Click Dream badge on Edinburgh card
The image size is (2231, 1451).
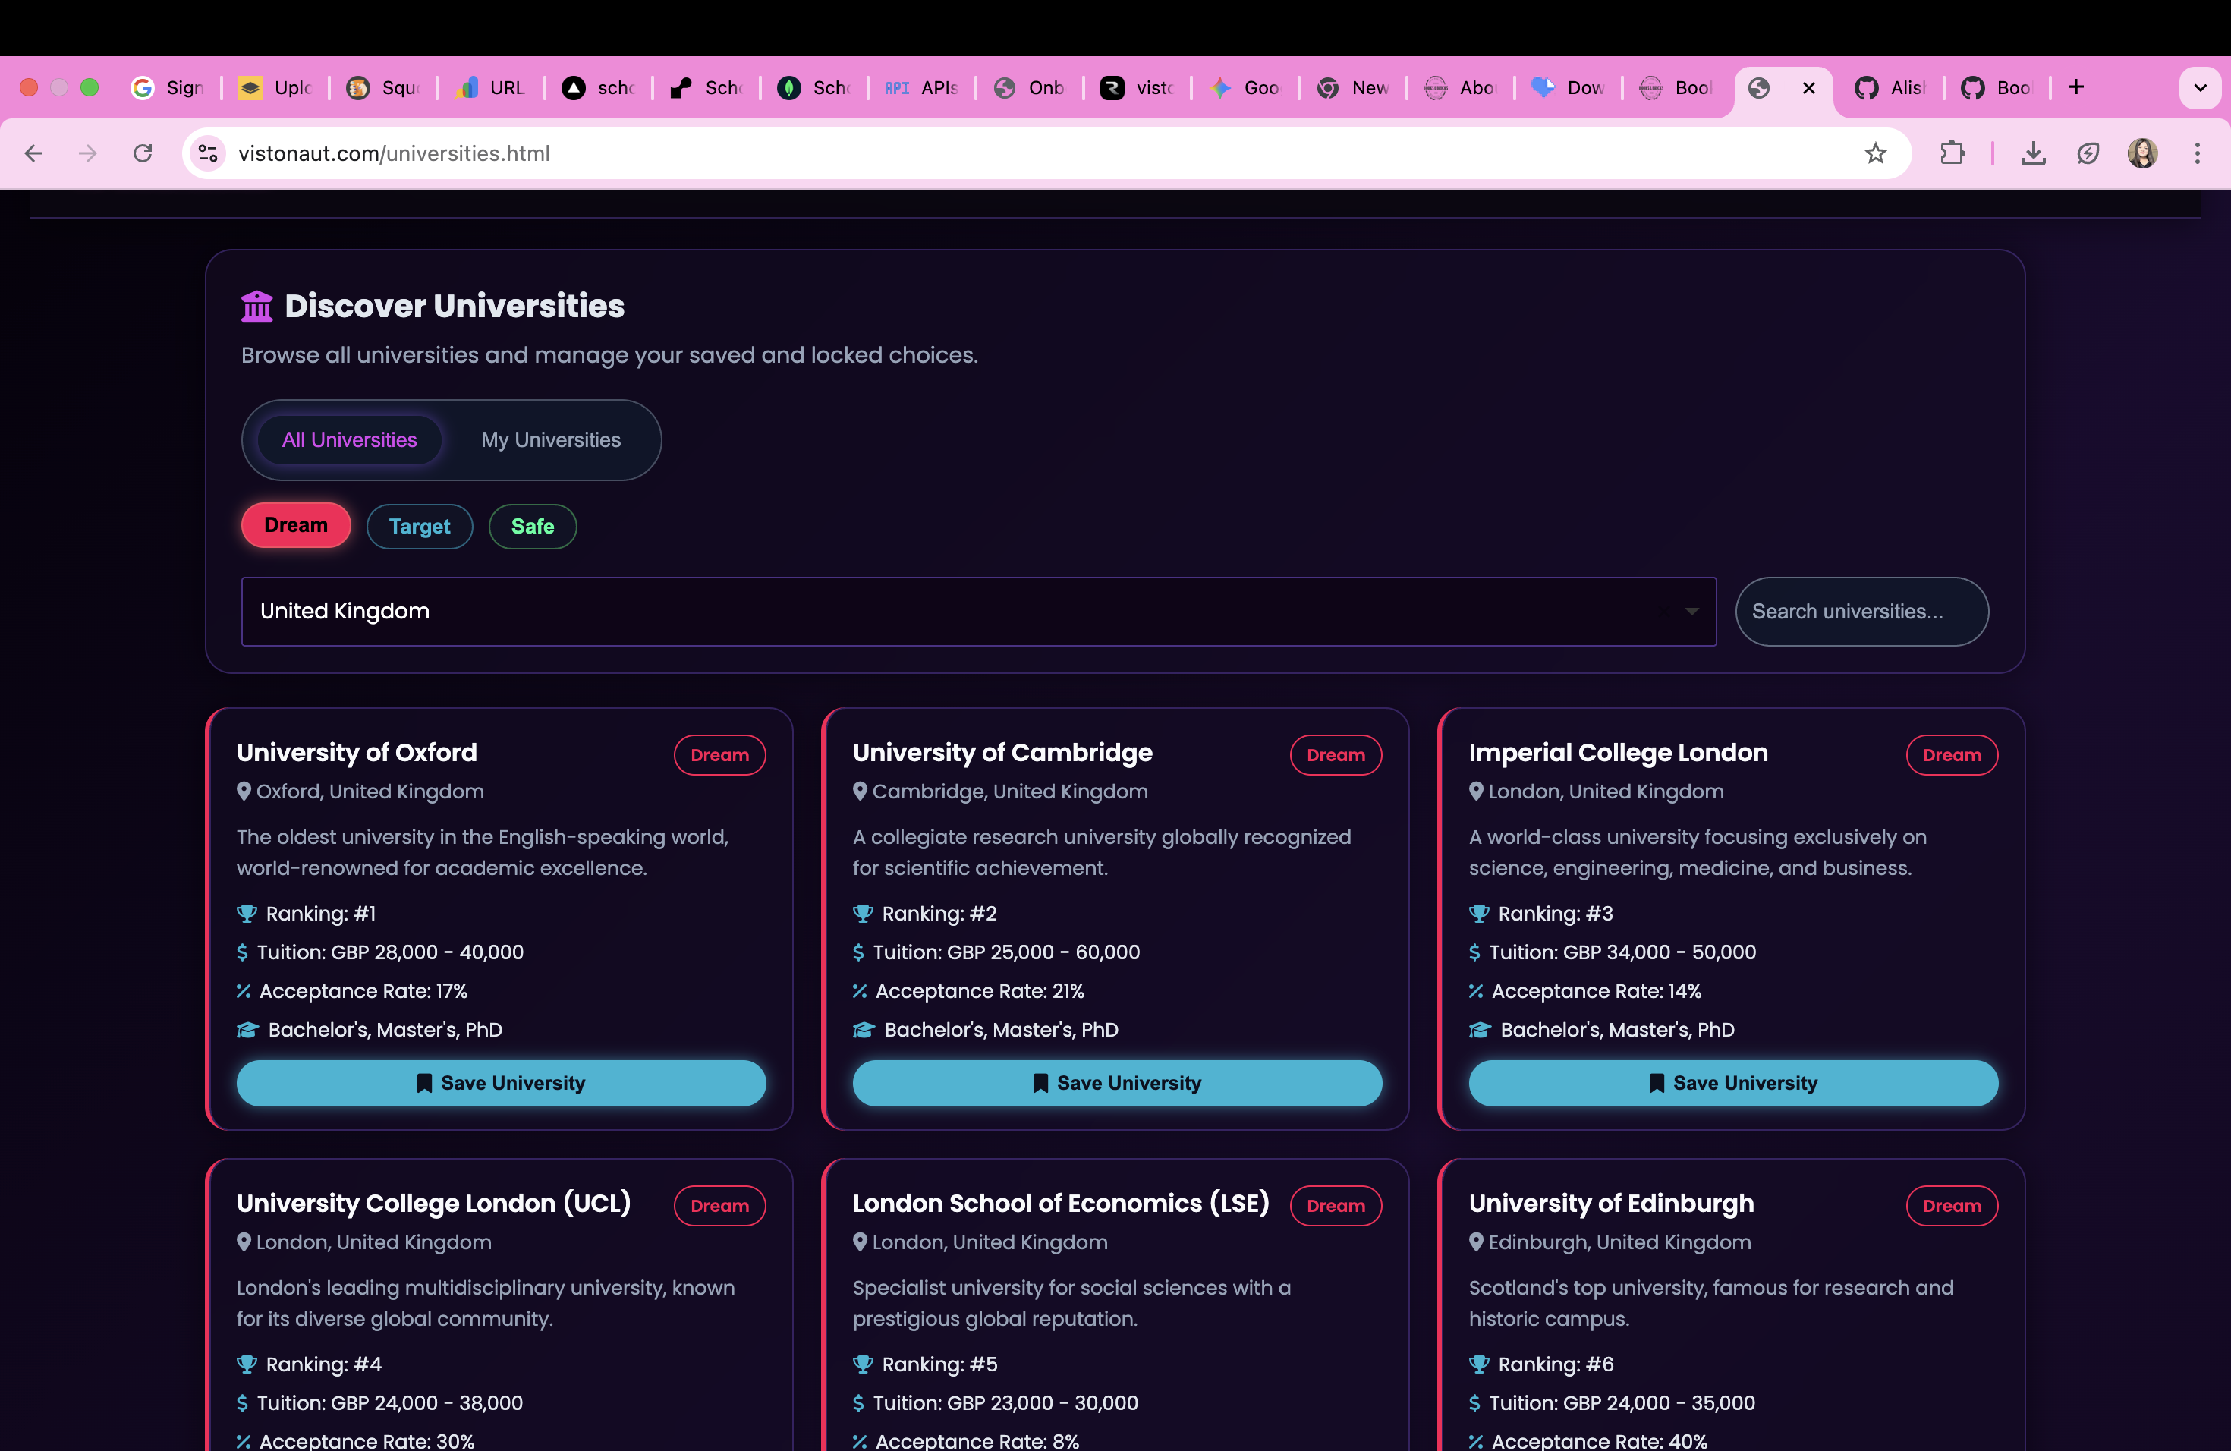point(1952,1205)
